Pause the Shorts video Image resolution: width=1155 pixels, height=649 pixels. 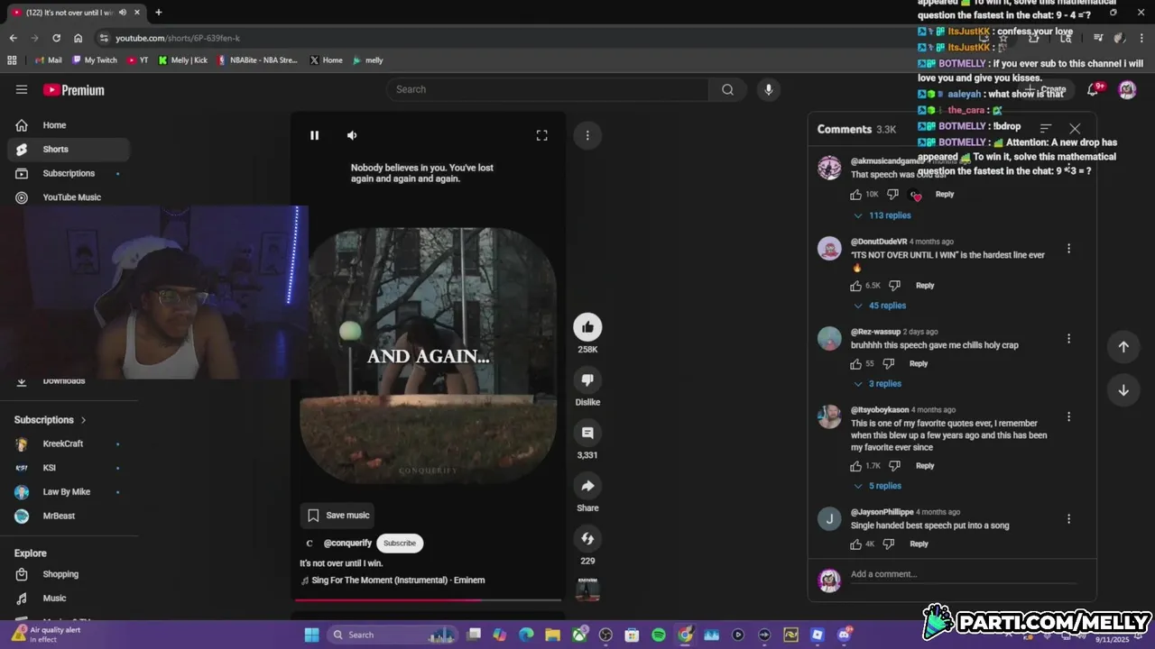click(x=314, y=135)
